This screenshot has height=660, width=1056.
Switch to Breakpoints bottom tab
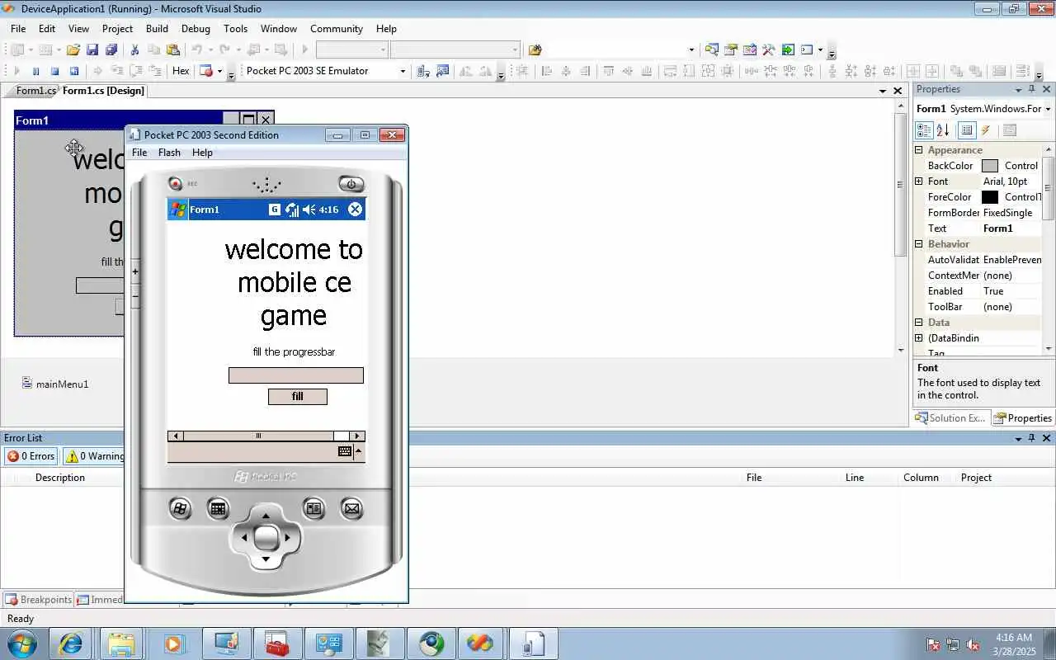pos(38,600)
